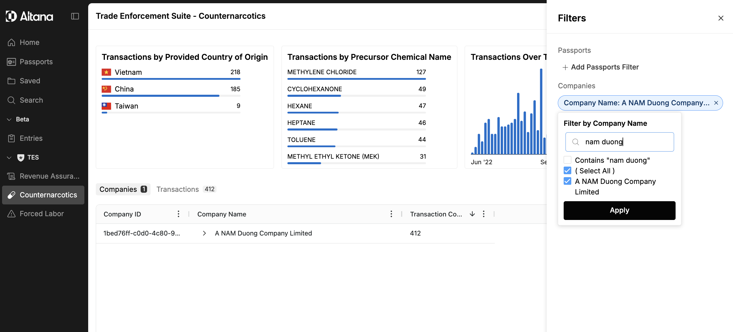733x332 pixels.
Task: Click CYCLOHEXANONE chemical row
Action: 357,91
